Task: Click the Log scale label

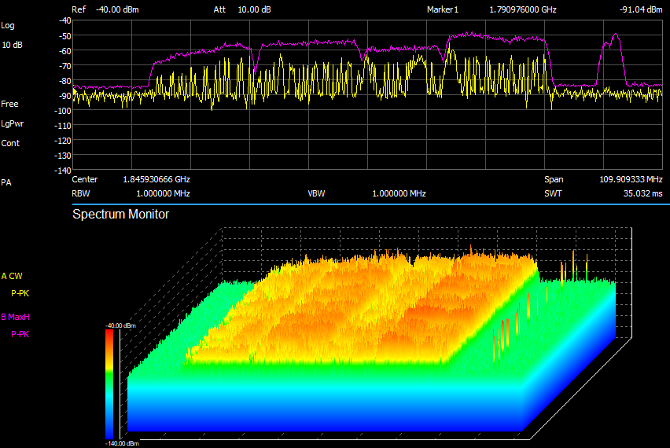Action: point(8,26)
